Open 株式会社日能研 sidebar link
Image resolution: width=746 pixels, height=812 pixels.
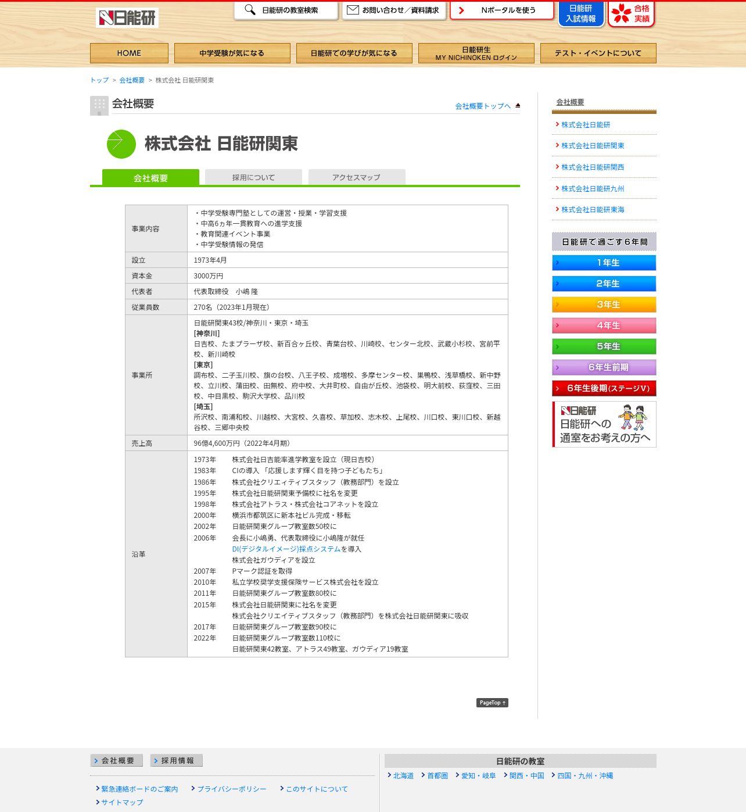click(586, 124)
